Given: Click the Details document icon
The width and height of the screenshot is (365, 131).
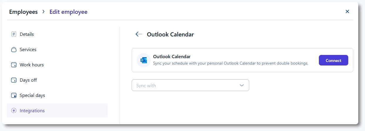Looking at the screenshot, I should coord(14,34).
